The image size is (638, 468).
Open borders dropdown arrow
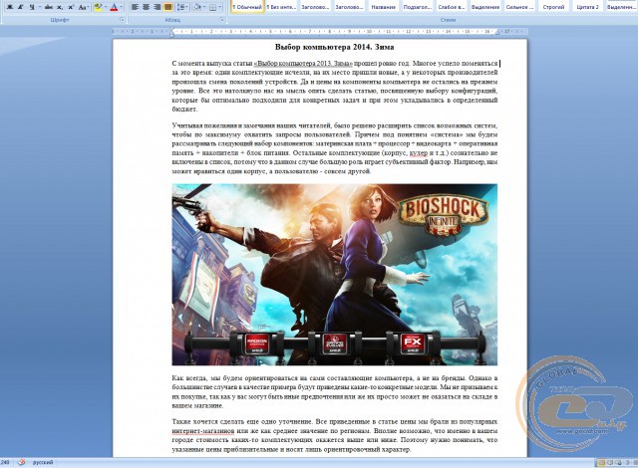220,7
